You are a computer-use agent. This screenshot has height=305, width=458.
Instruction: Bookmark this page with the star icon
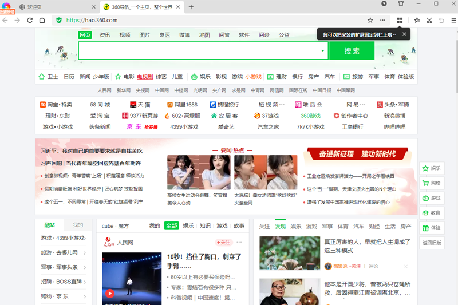(370, 20)
